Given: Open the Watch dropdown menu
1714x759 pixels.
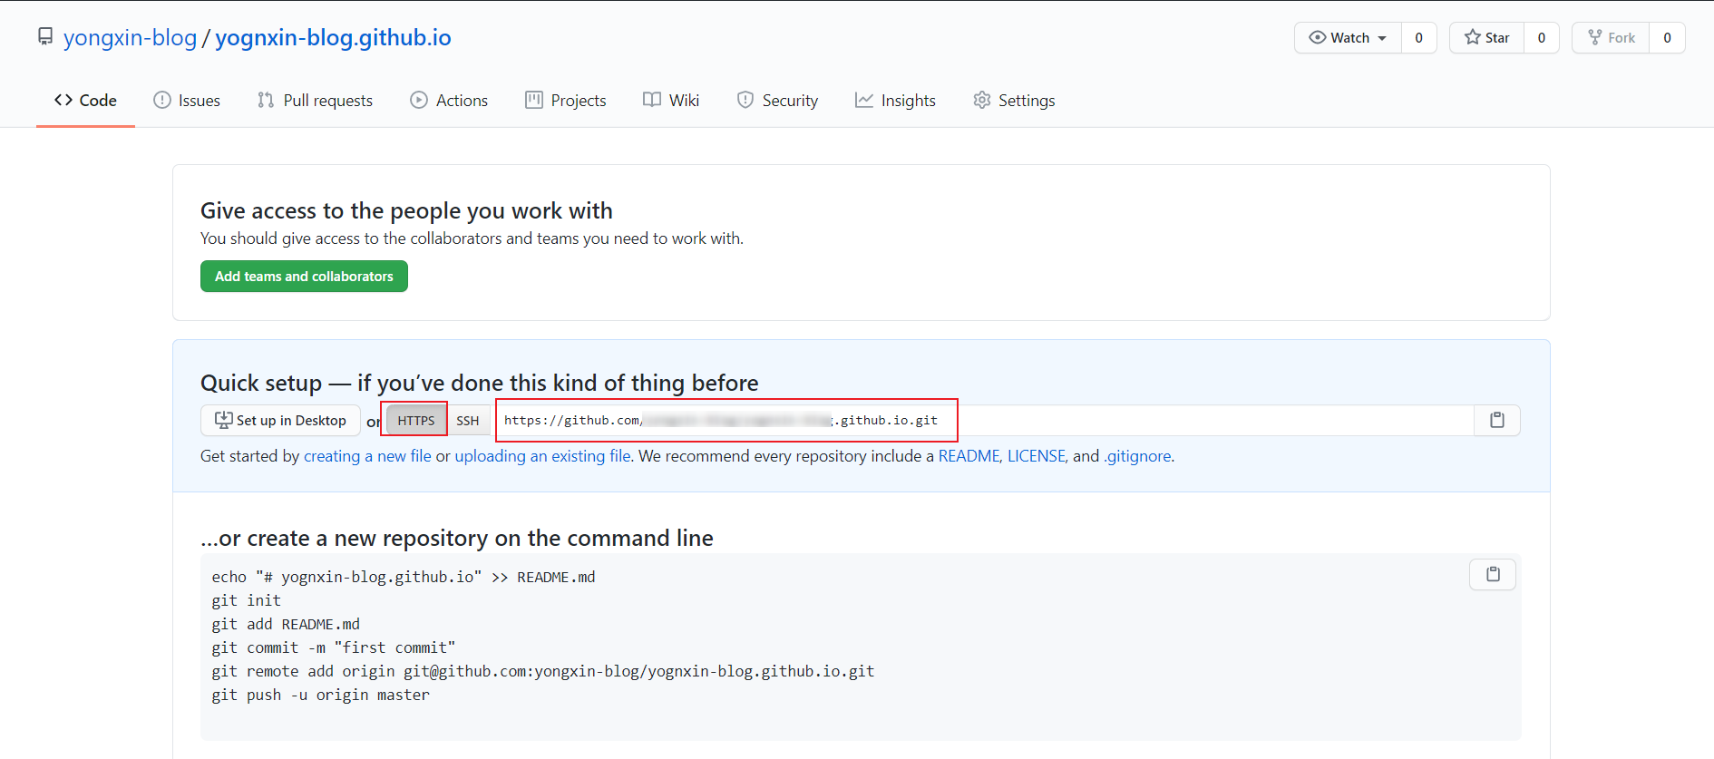Looking at the screenshot, I should [x=1348, y=38].
